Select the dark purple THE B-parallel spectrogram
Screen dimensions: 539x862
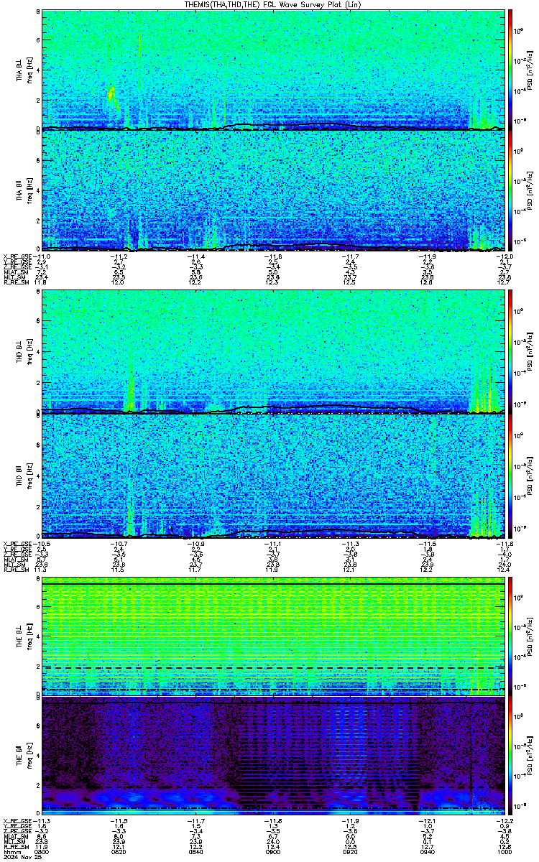point(274,757)
